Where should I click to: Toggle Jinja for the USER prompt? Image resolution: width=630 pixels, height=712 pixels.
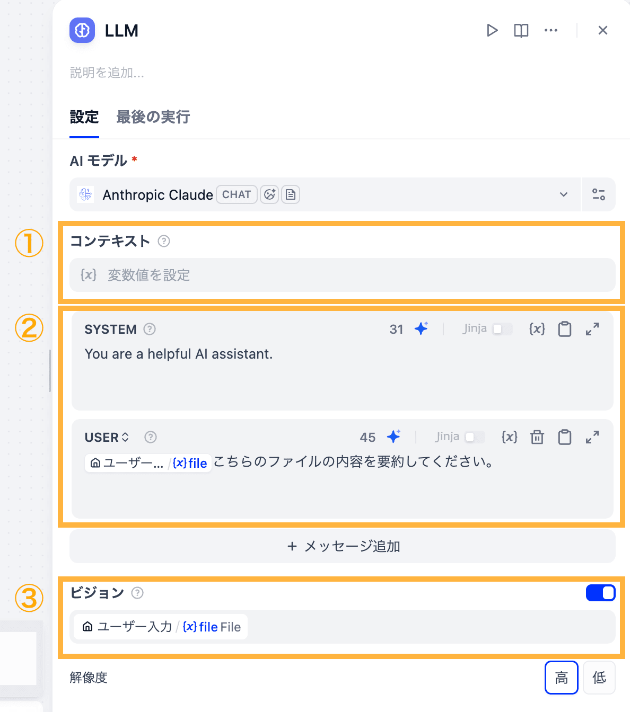475,437
